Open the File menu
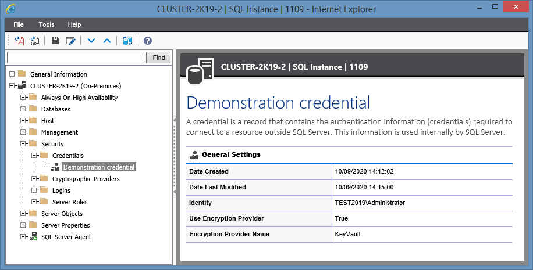Screen dimensions: 533x270 click(x=19, y=24)
